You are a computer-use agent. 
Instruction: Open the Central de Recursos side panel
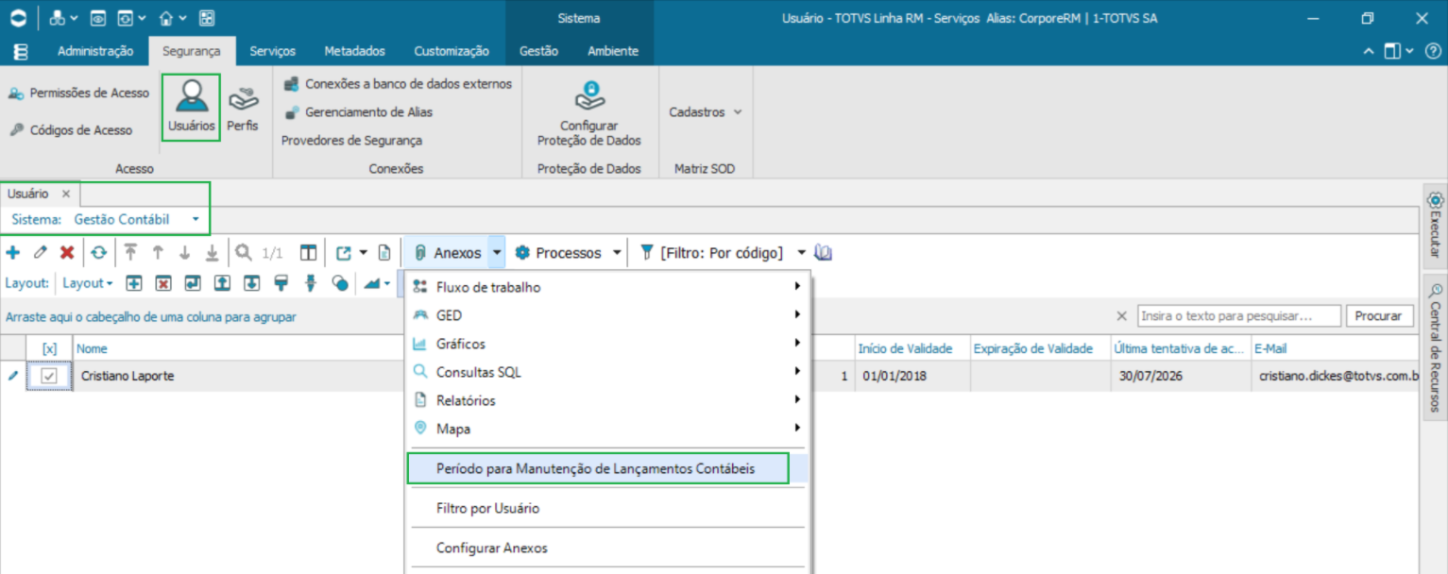pyautogui.click(x=1435, y=347)
